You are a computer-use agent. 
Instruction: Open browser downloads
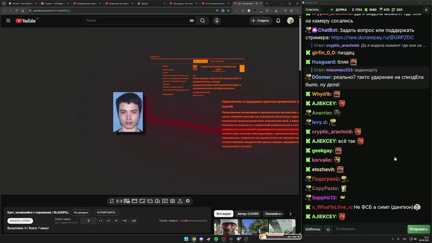pos(276,10)
